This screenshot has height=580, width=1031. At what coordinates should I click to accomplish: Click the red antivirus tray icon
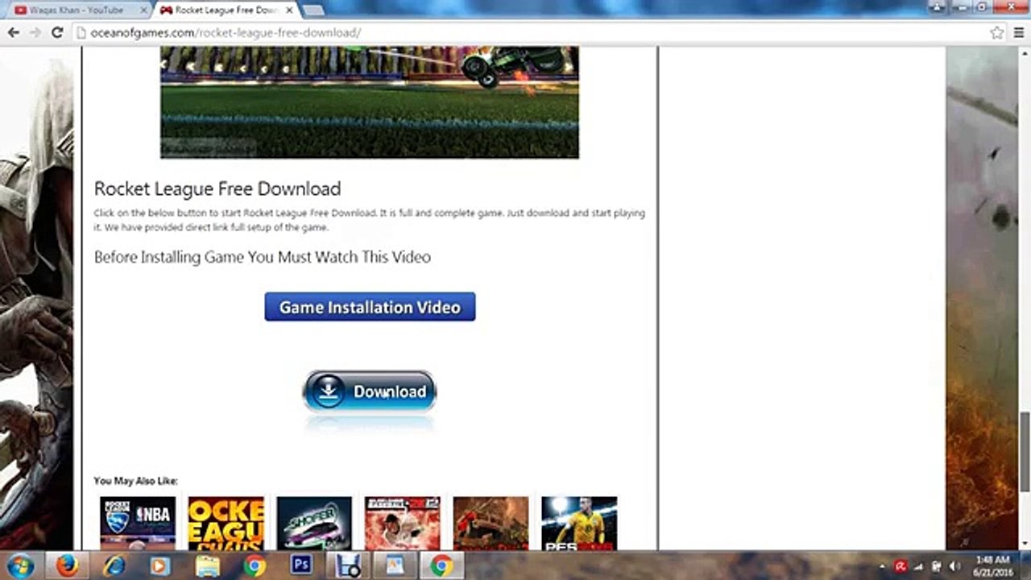[902, 566]
